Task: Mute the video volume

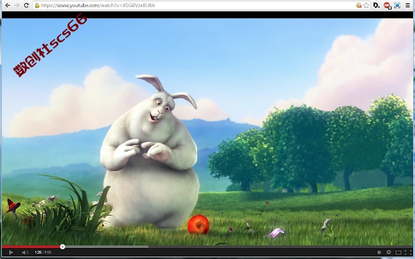Action: click(25, 253)
